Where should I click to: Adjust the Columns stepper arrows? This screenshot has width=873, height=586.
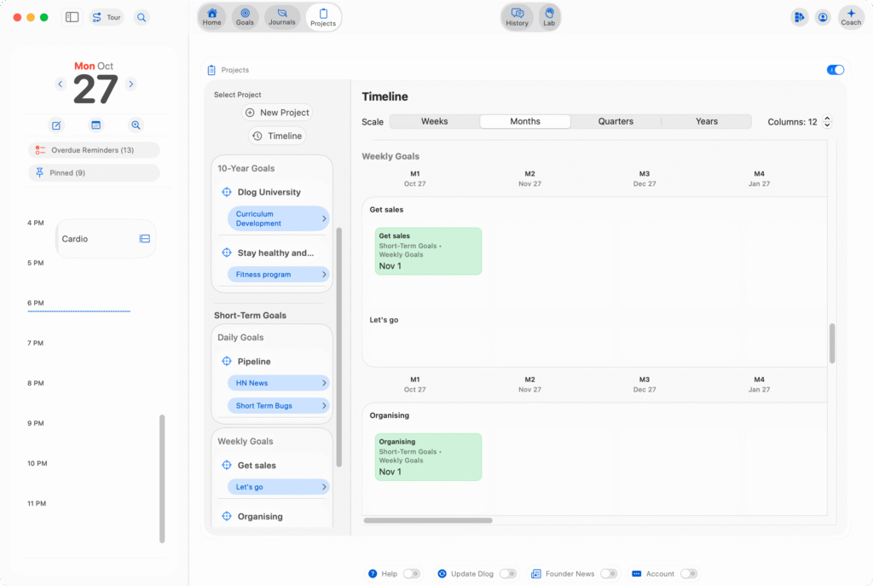pyautogui.click(x=826, y=122)
